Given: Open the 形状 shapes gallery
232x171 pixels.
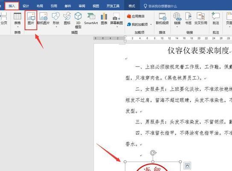Looking at the screenshot, I should pos(56,20).
